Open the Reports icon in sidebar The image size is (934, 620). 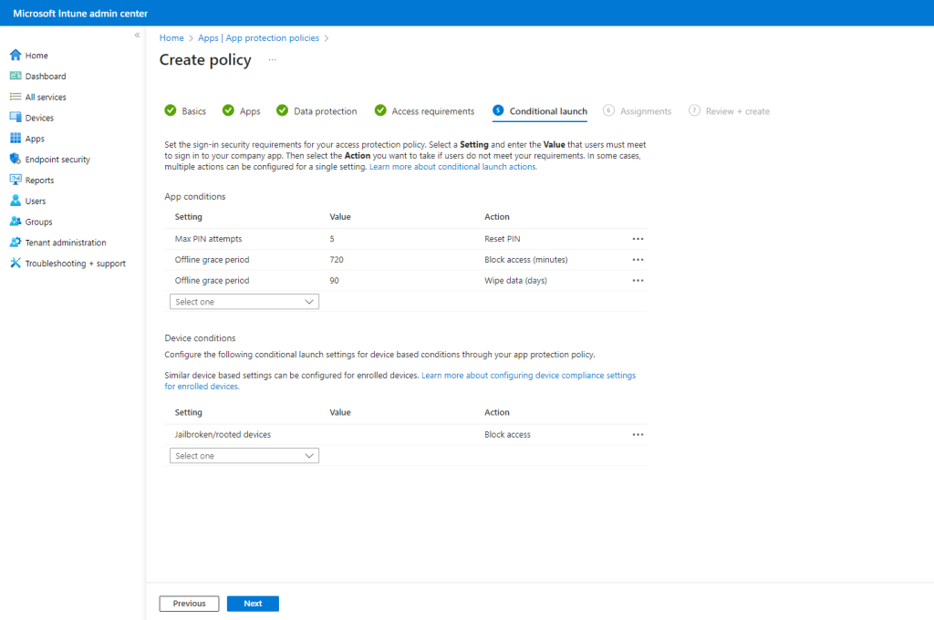click(x=16, y=181)
